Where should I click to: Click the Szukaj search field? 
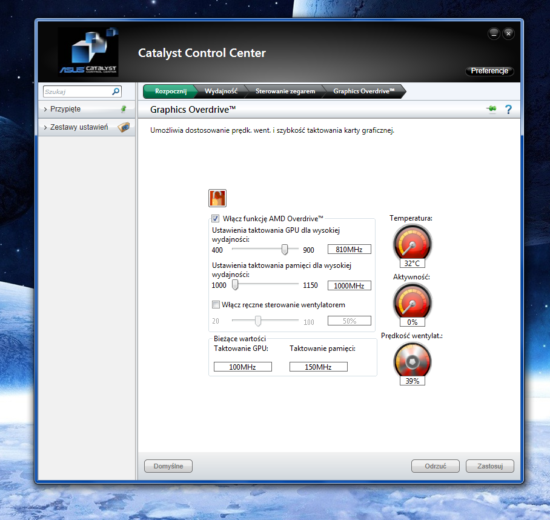pyautogui.click(x=82, y=92)
